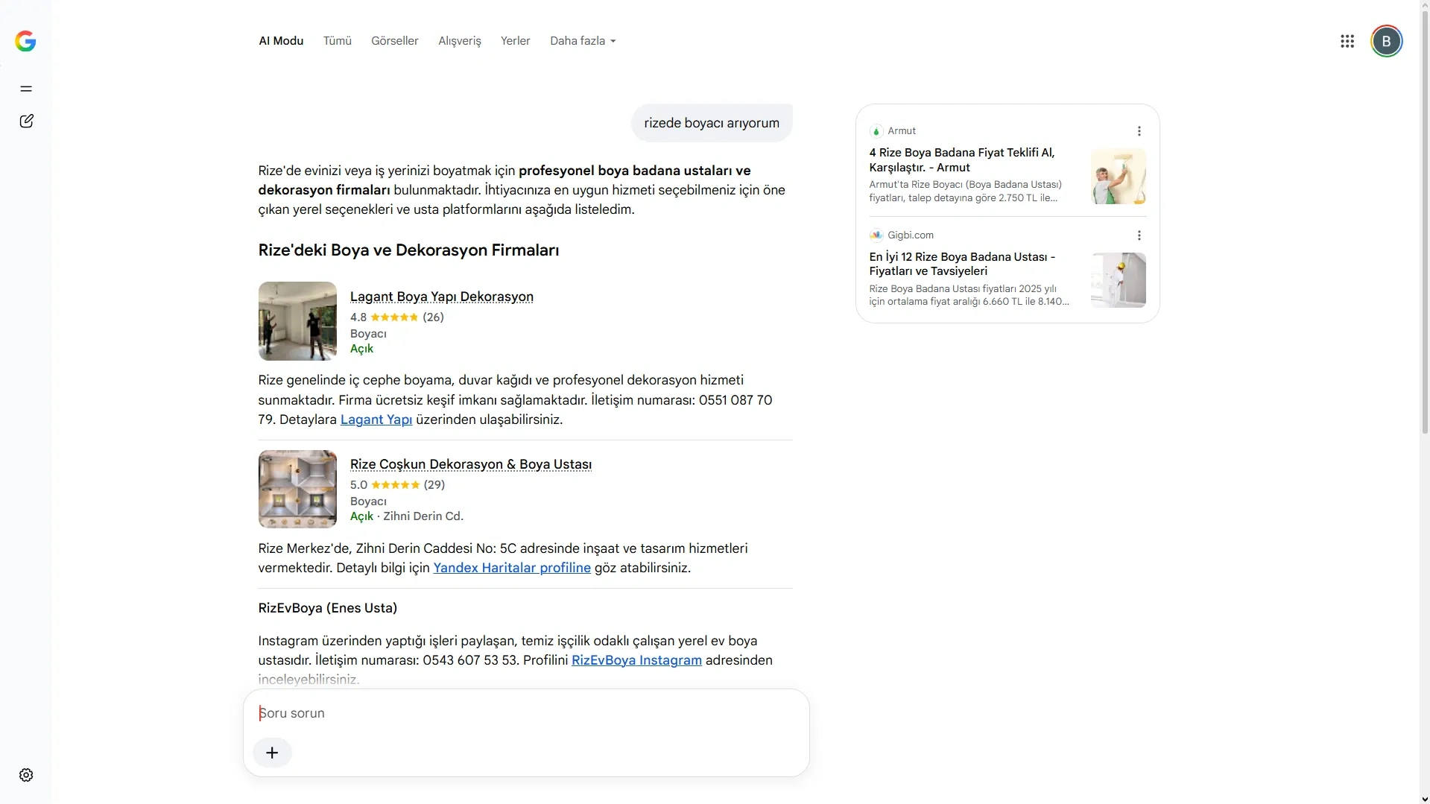The height and width of the screenshot is (804, 1430).
Task: Follow the Lagant Yapı link
Action: coord(376,420)
